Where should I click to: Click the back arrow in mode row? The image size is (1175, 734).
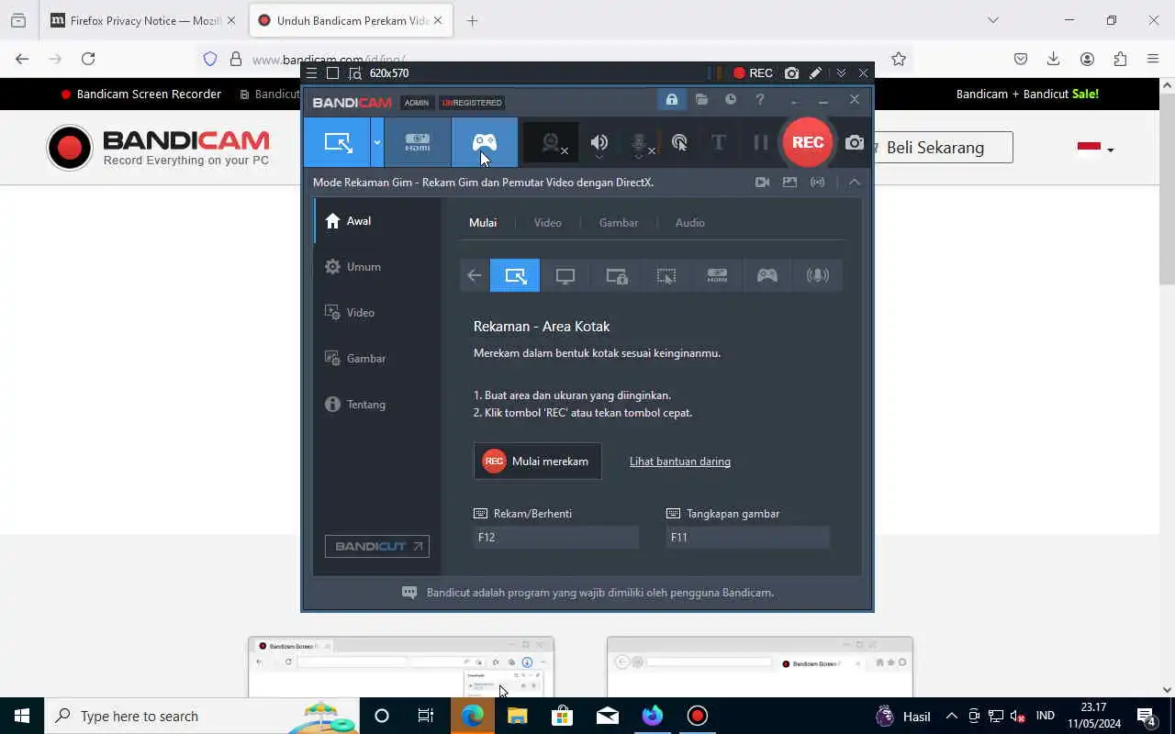pyautogui.click(x=475, y=275)
